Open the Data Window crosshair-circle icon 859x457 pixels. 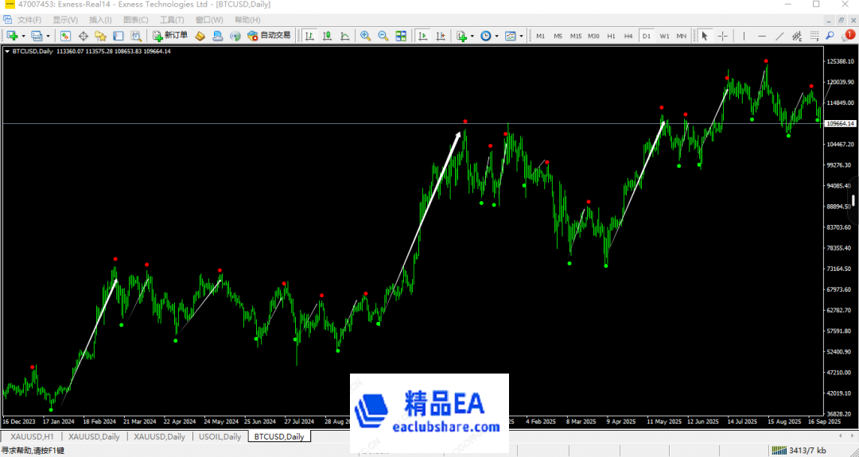[x=84, y=36]
